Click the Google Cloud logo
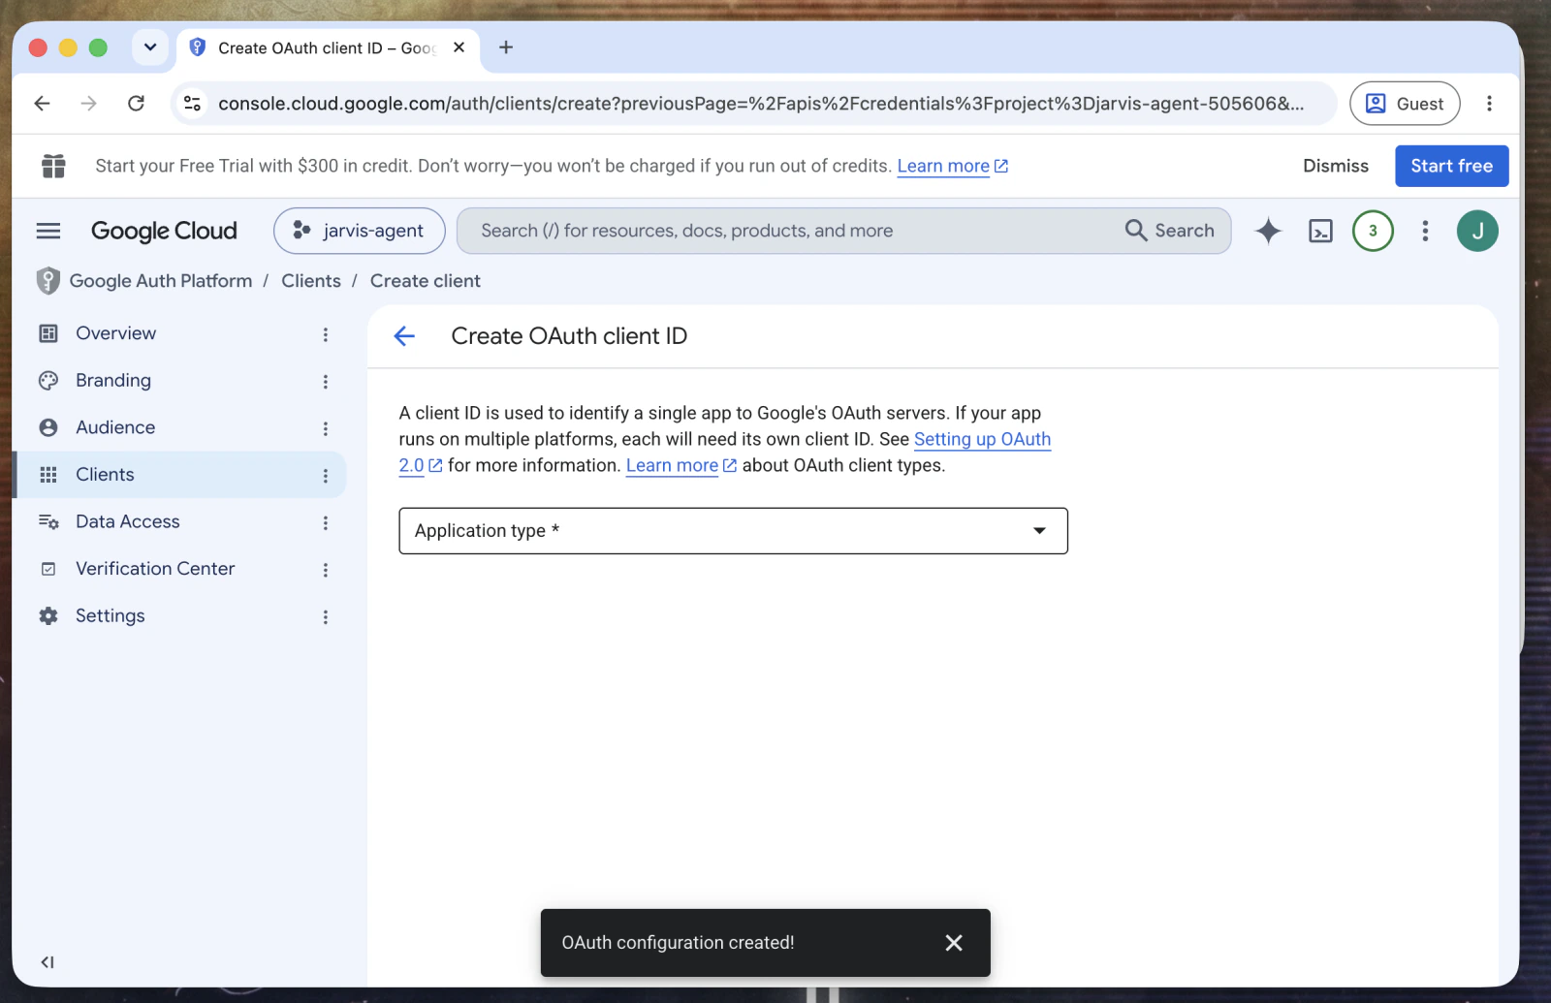This screenshot has width=1551, height=1003. coord(164,231)
